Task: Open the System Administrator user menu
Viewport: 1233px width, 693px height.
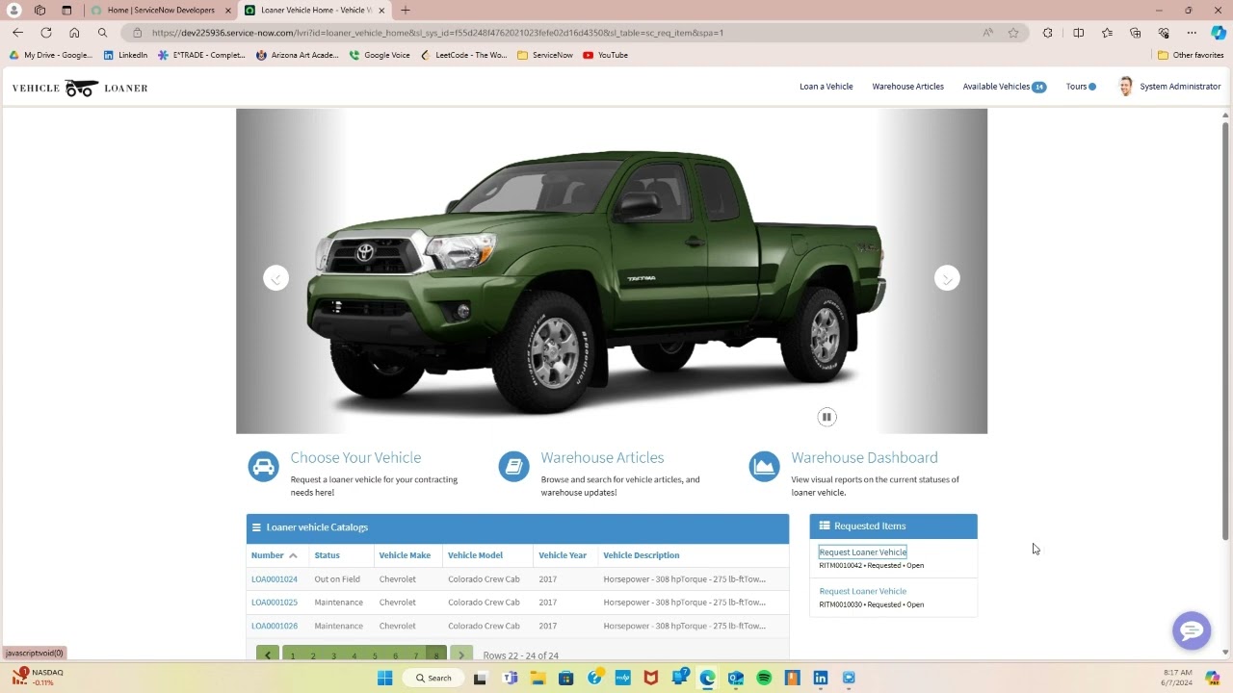Action: pyautogui.click(x=1169, y=87)
